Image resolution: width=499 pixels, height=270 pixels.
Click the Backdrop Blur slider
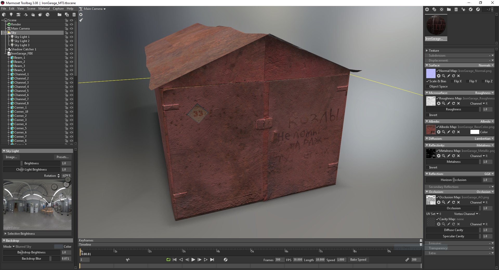click(31, 259)
